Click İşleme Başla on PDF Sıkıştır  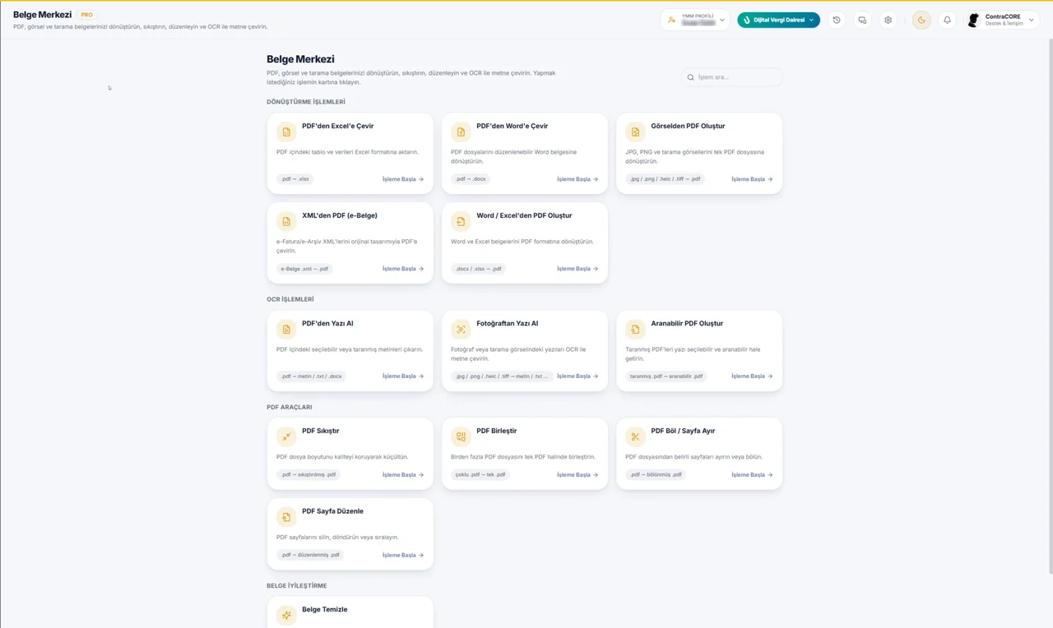click(x=403, y=475)
